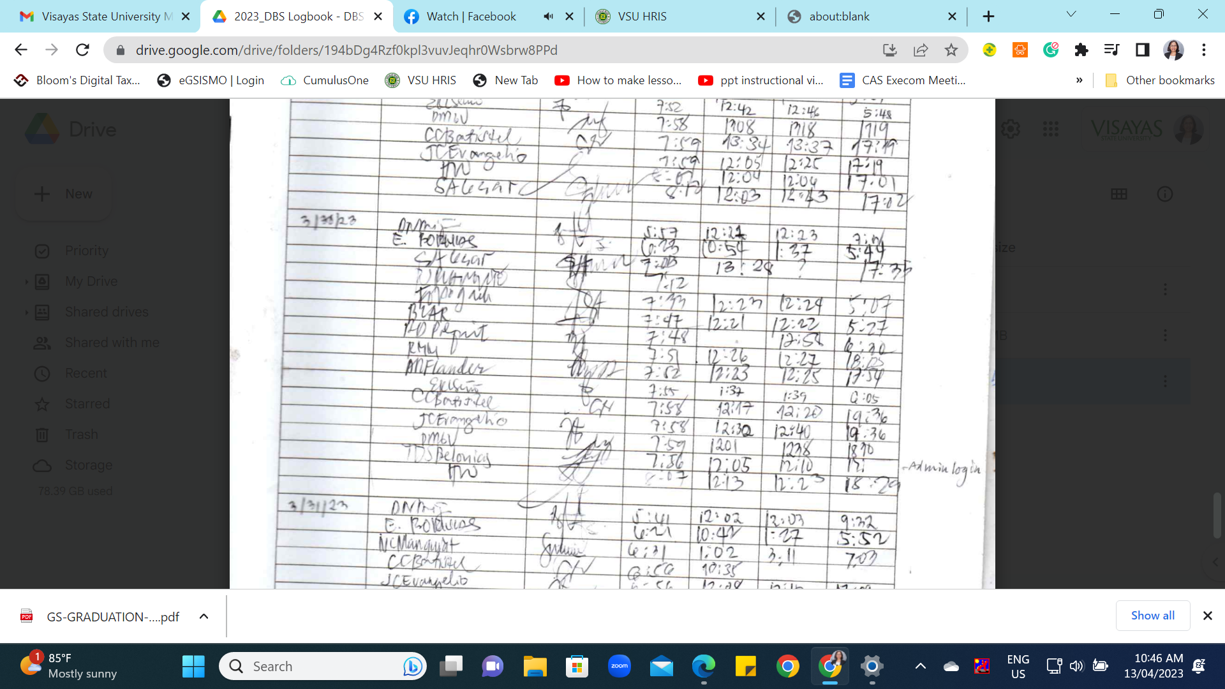Switch to Visayas State University Mail tab
Viewport: 1225px width, 689px height.
click(x=102, y=17)
